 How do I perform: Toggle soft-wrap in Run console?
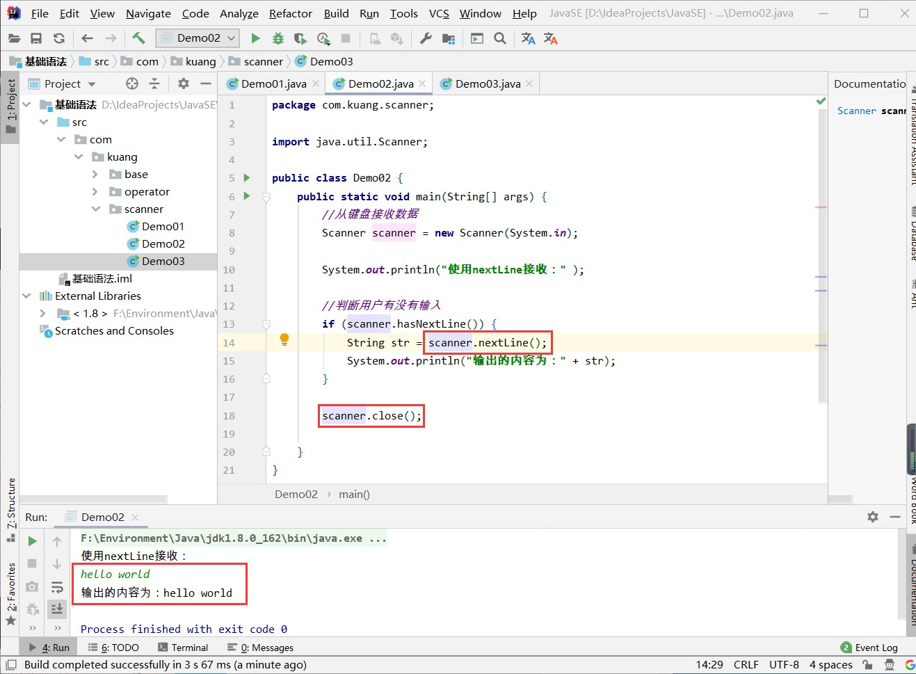pyautogui.click(x=57, y=587)
